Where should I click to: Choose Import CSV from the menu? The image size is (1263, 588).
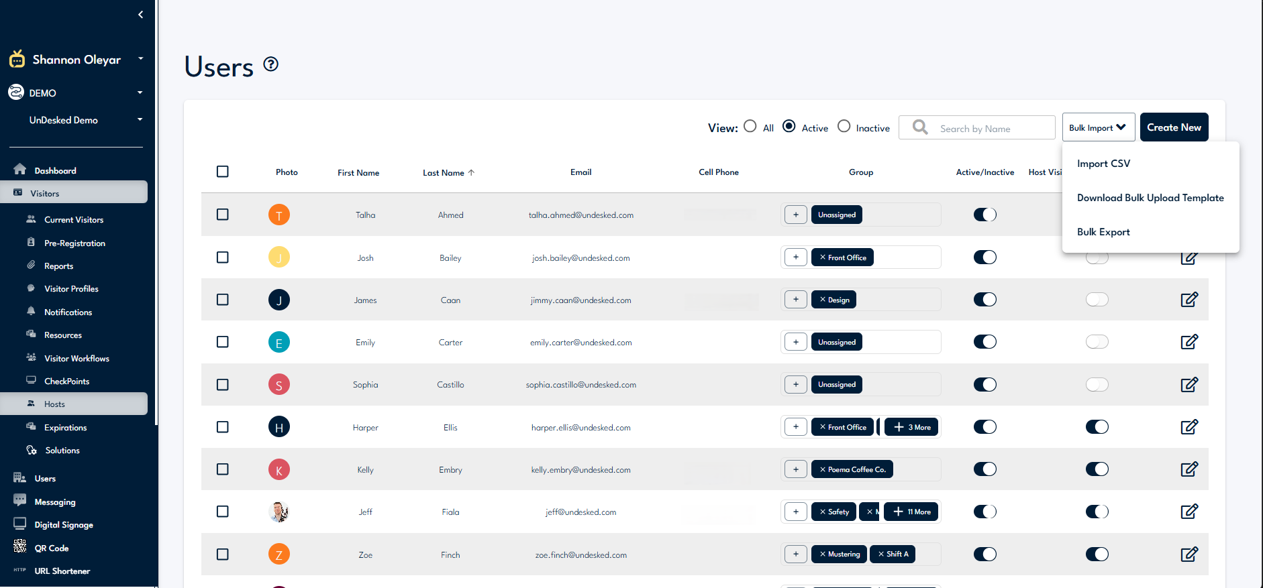[x=1103, y=164]
